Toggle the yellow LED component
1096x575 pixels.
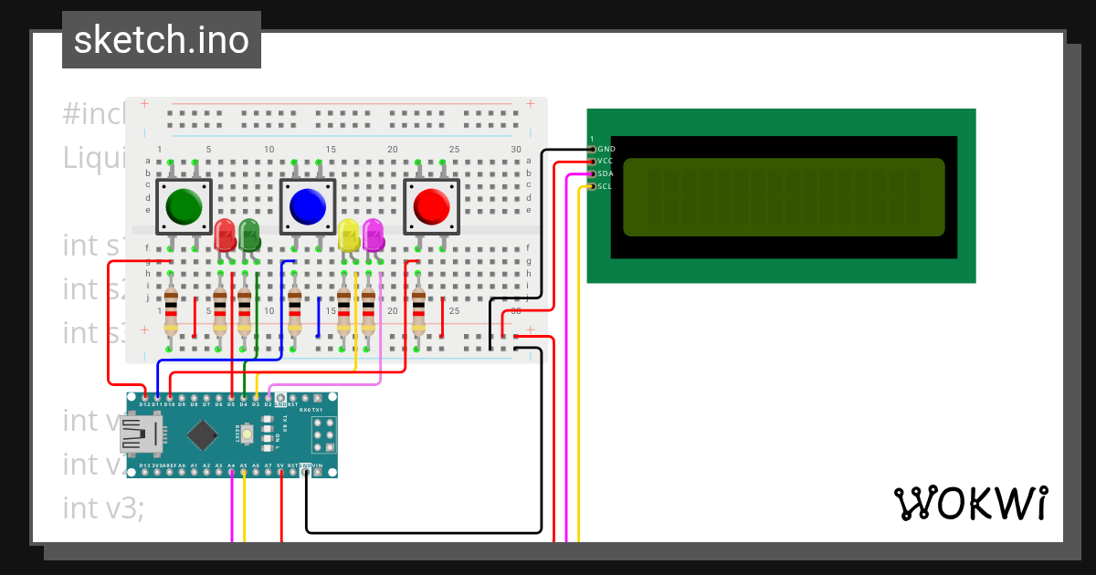point(350,235)
